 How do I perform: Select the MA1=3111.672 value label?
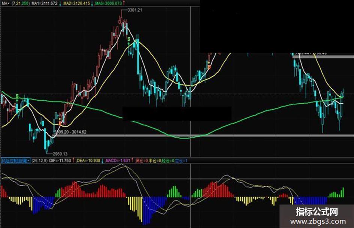44,3
